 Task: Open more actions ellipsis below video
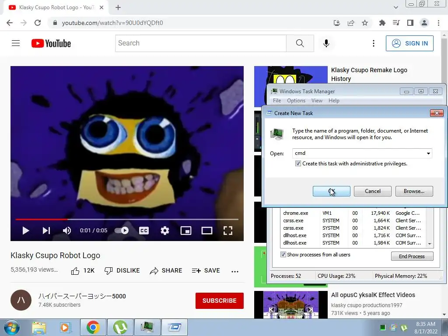[x=235, y=271]
